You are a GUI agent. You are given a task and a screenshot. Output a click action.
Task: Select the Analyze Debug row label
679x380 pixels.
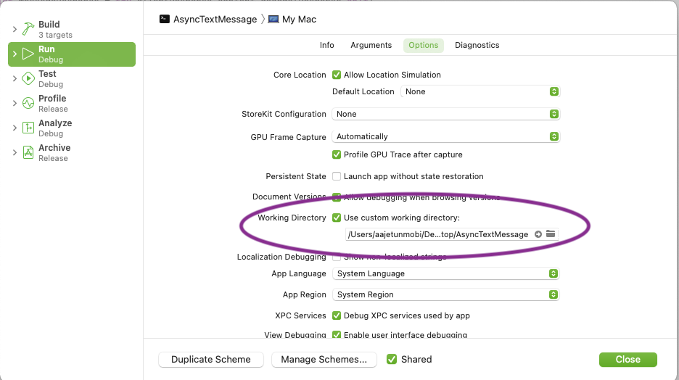[55, 128]
